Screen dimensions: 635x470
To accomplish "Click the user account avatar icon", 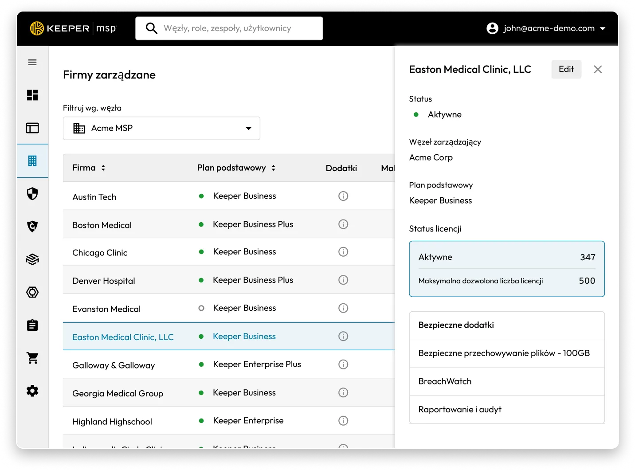I will 492,28.
